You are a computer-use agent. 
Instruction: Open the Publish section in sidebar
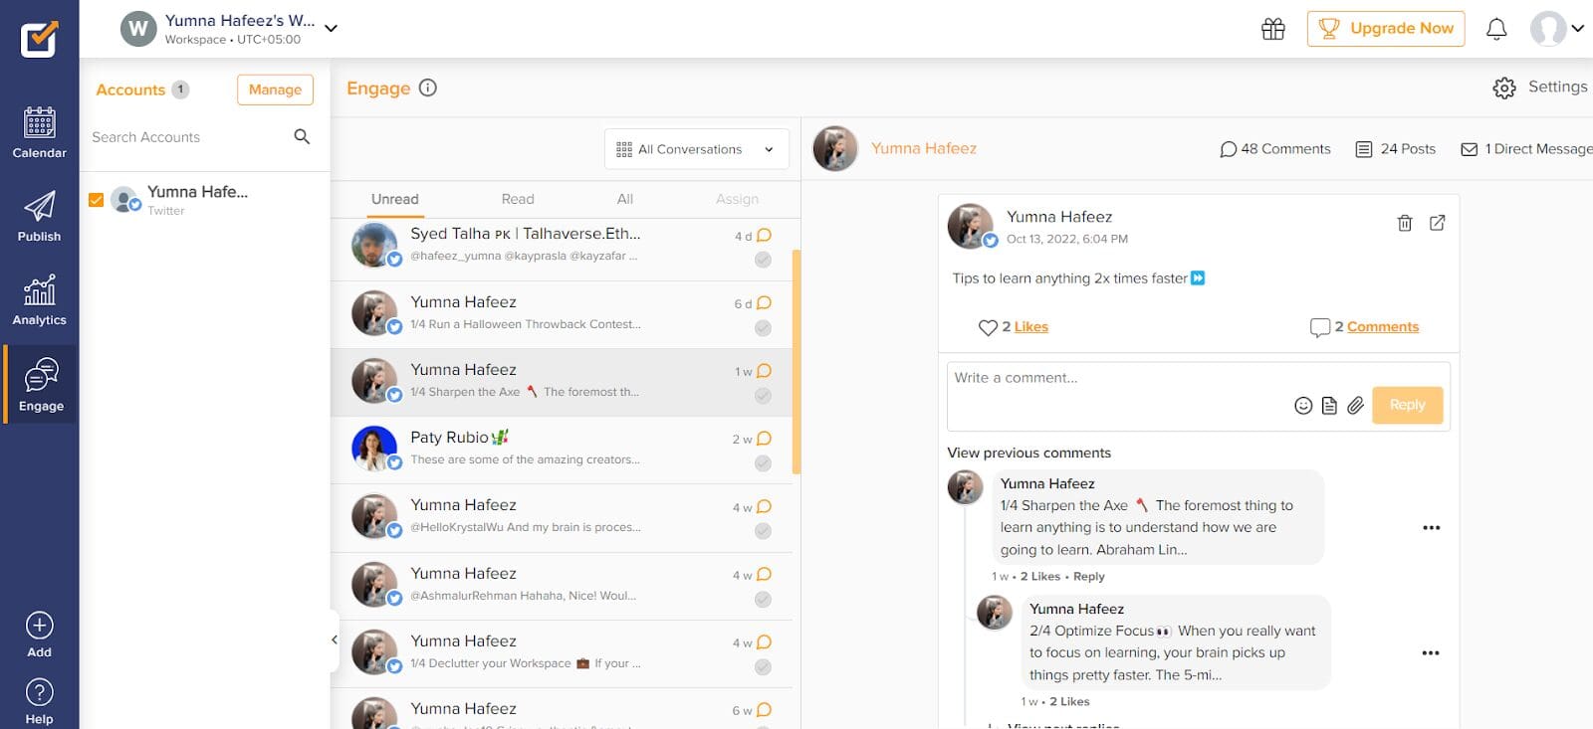[x=39, y=217]
